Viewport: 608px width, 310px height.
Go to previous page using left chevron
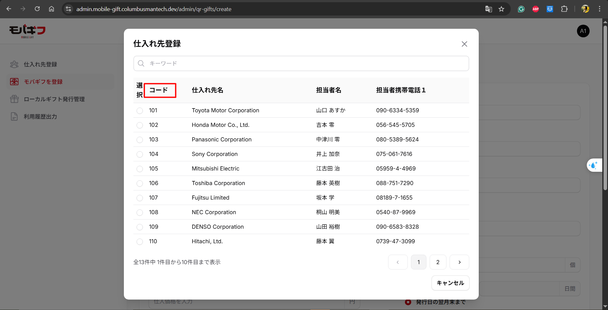pyautogui.click(x=398, y=262)
